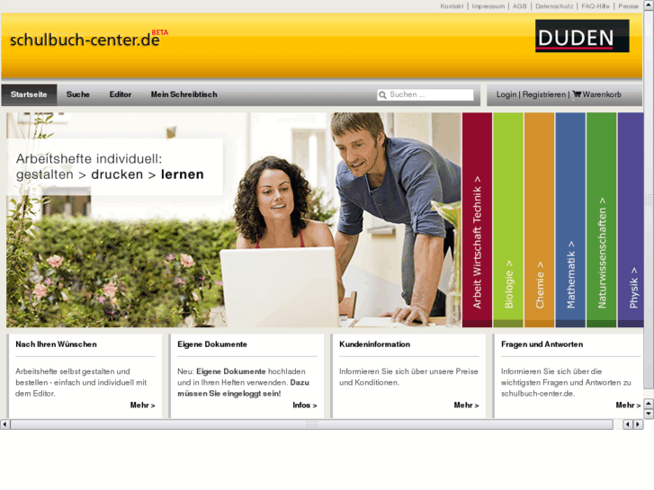Click the vertical scrollbar thumb
The width and height of the screenshot is (654, 490).
(649, 200)
